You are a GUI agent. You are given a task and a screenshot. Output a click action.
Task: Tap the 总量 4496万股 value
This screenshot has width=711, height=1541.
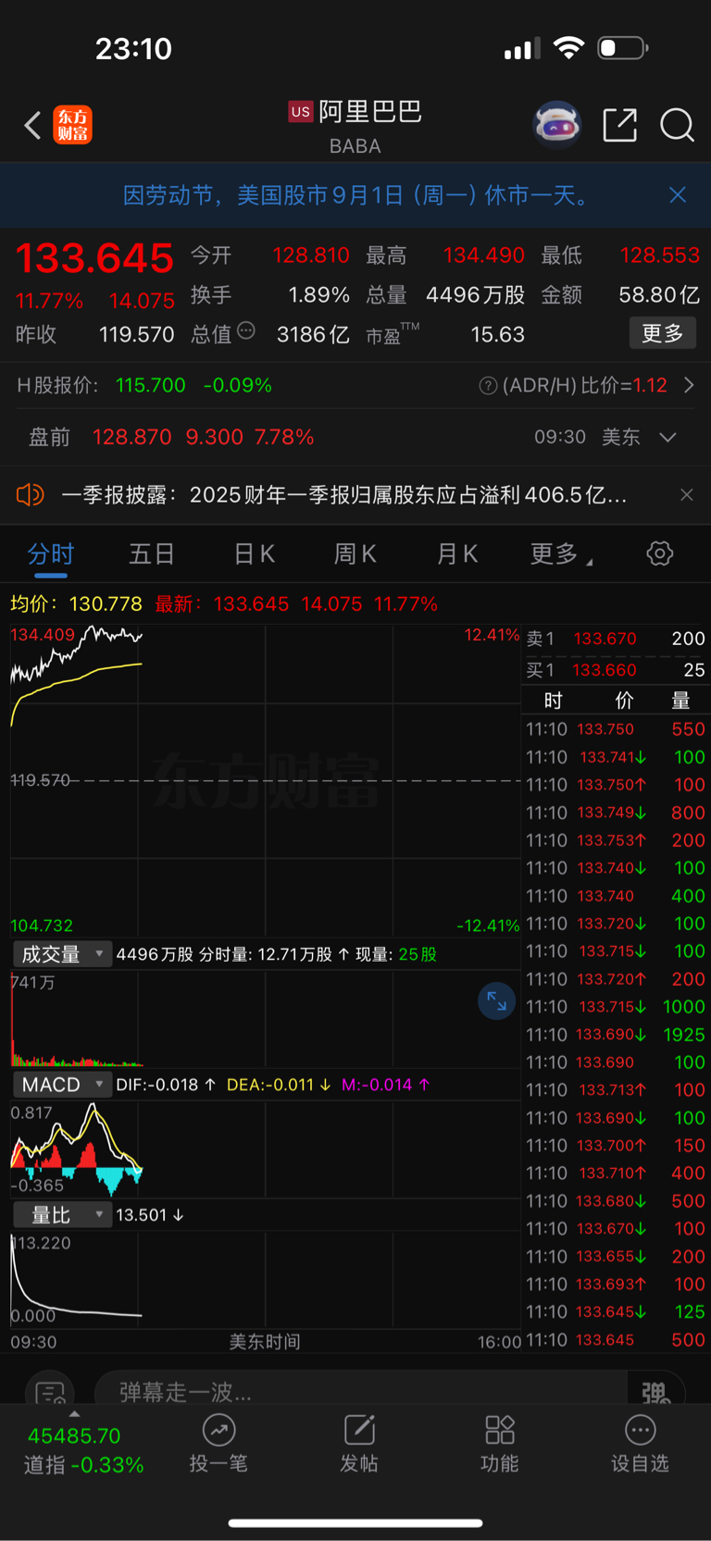click(475, 295)
